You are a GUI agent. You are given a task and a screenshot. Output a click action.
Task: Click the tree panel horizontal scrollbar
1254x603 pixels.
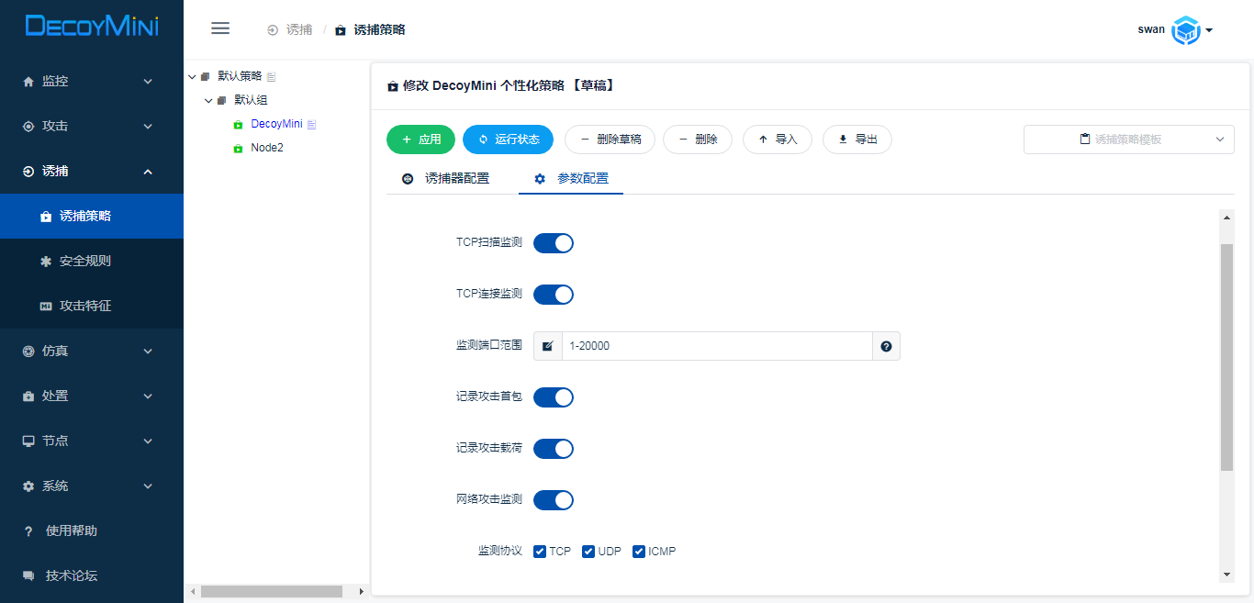coord(271,592)
